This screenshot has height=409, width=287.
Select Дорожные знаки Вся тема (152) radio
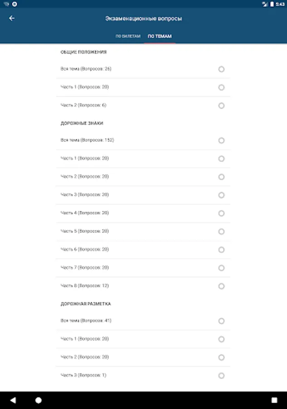click(221, 140)
